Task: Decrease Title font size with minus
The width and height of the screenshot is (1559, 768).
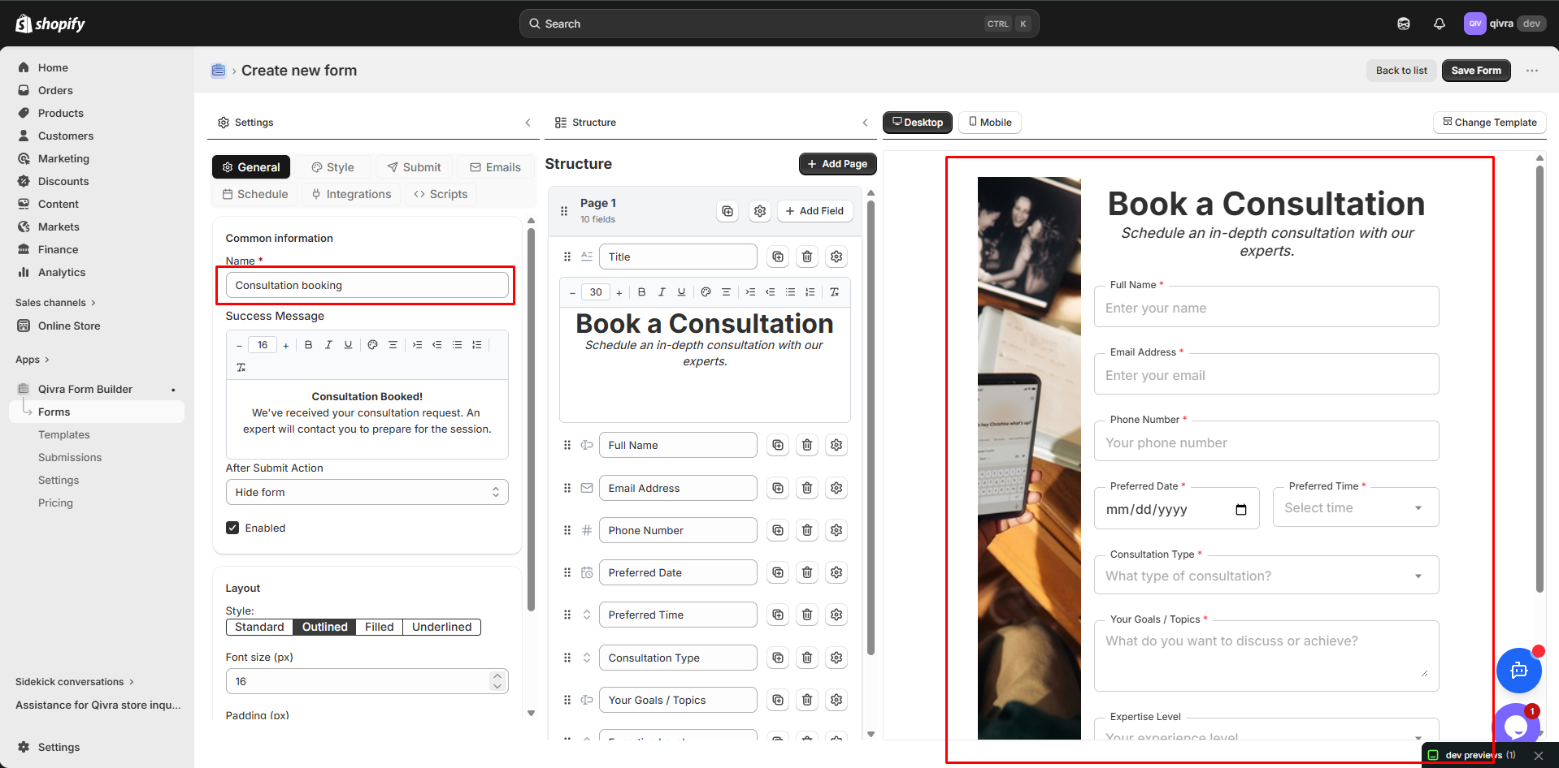Action: [572, 292]
